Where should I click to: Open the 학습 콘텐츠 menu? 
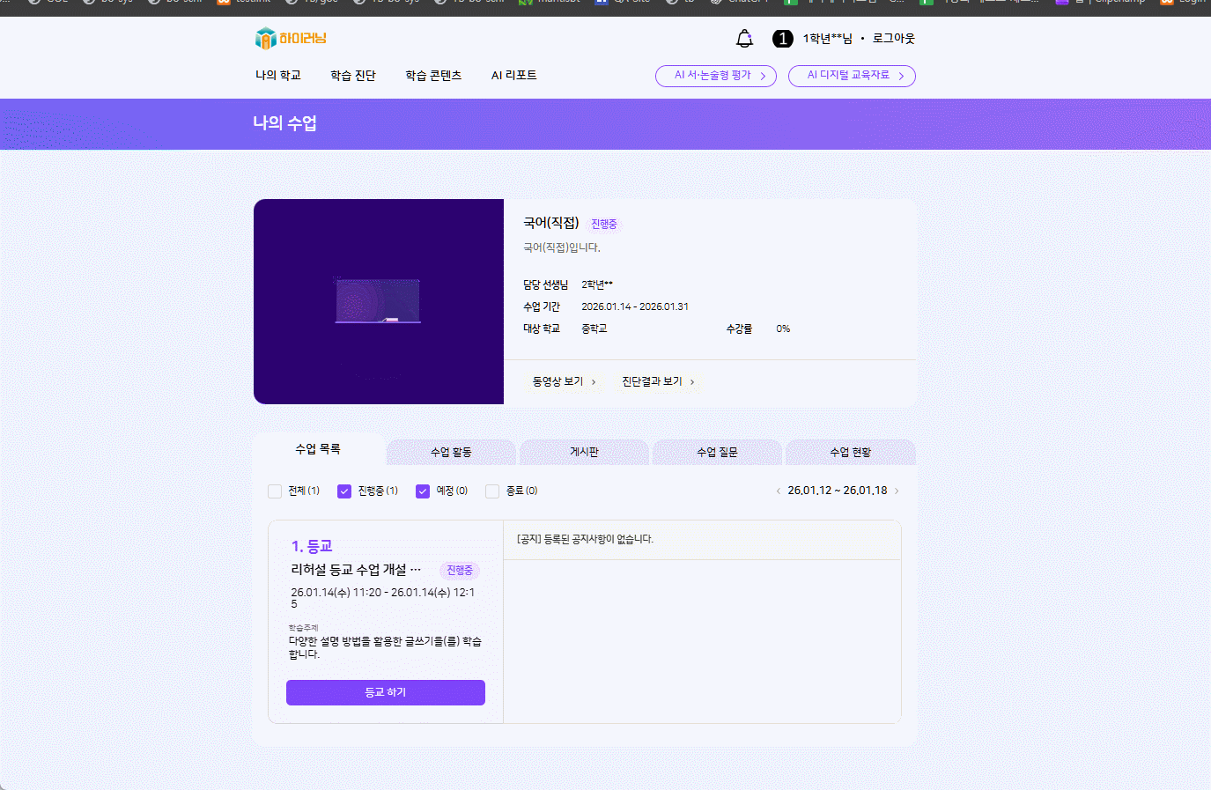click(x=432, y=76)
